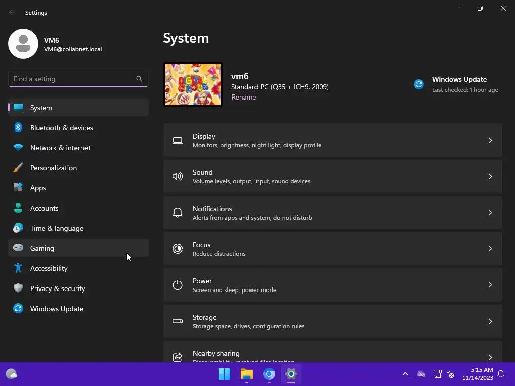
Task: Click the network tray icon
Action: click(437, 374)
